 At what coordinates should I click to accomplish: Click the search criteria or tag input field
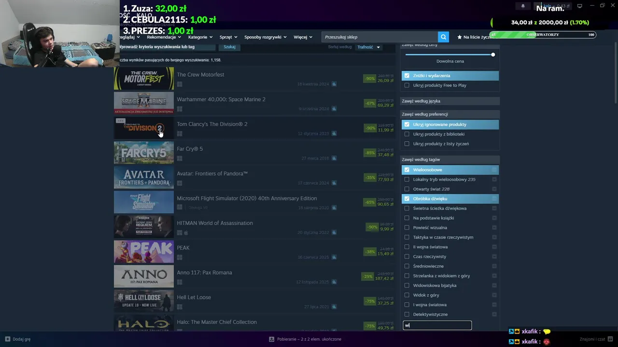click(x=167, y=47)
